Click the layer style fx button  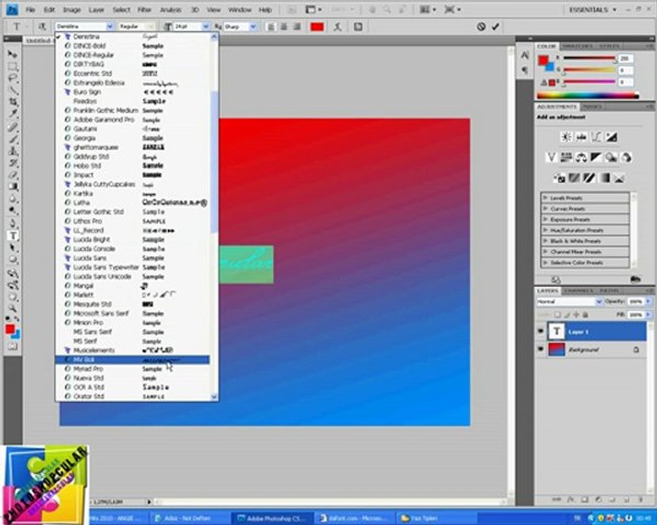(x=570, y=499)
